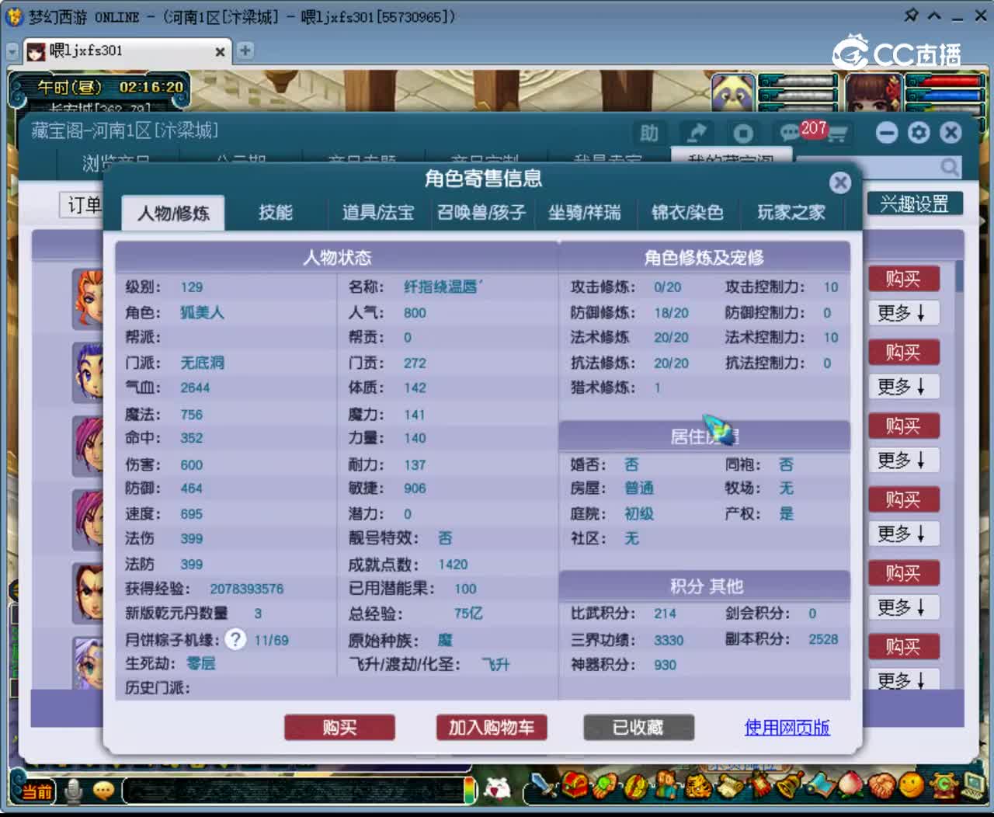Open the tab list dropdown arrow at top left
Screen dimensions: 994x817
(12, 51)
